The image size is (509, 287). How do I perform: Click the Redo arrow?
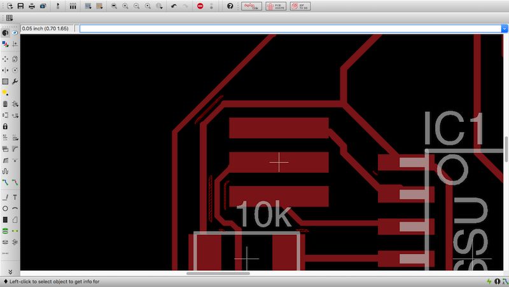[185, 6]
